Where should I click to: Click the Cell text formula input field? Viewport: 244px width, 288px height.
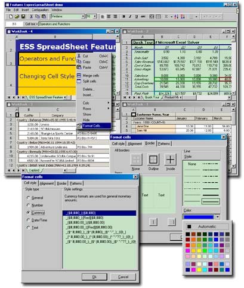point(137,24)
